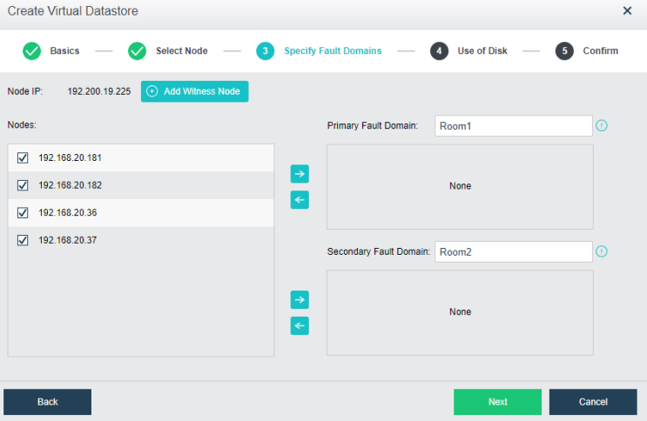This screenshot has height=421, width=647.
Task: Move nodes left out of Secondary Fault Domain
Action: pyautogui.click(x=300, y=326)
